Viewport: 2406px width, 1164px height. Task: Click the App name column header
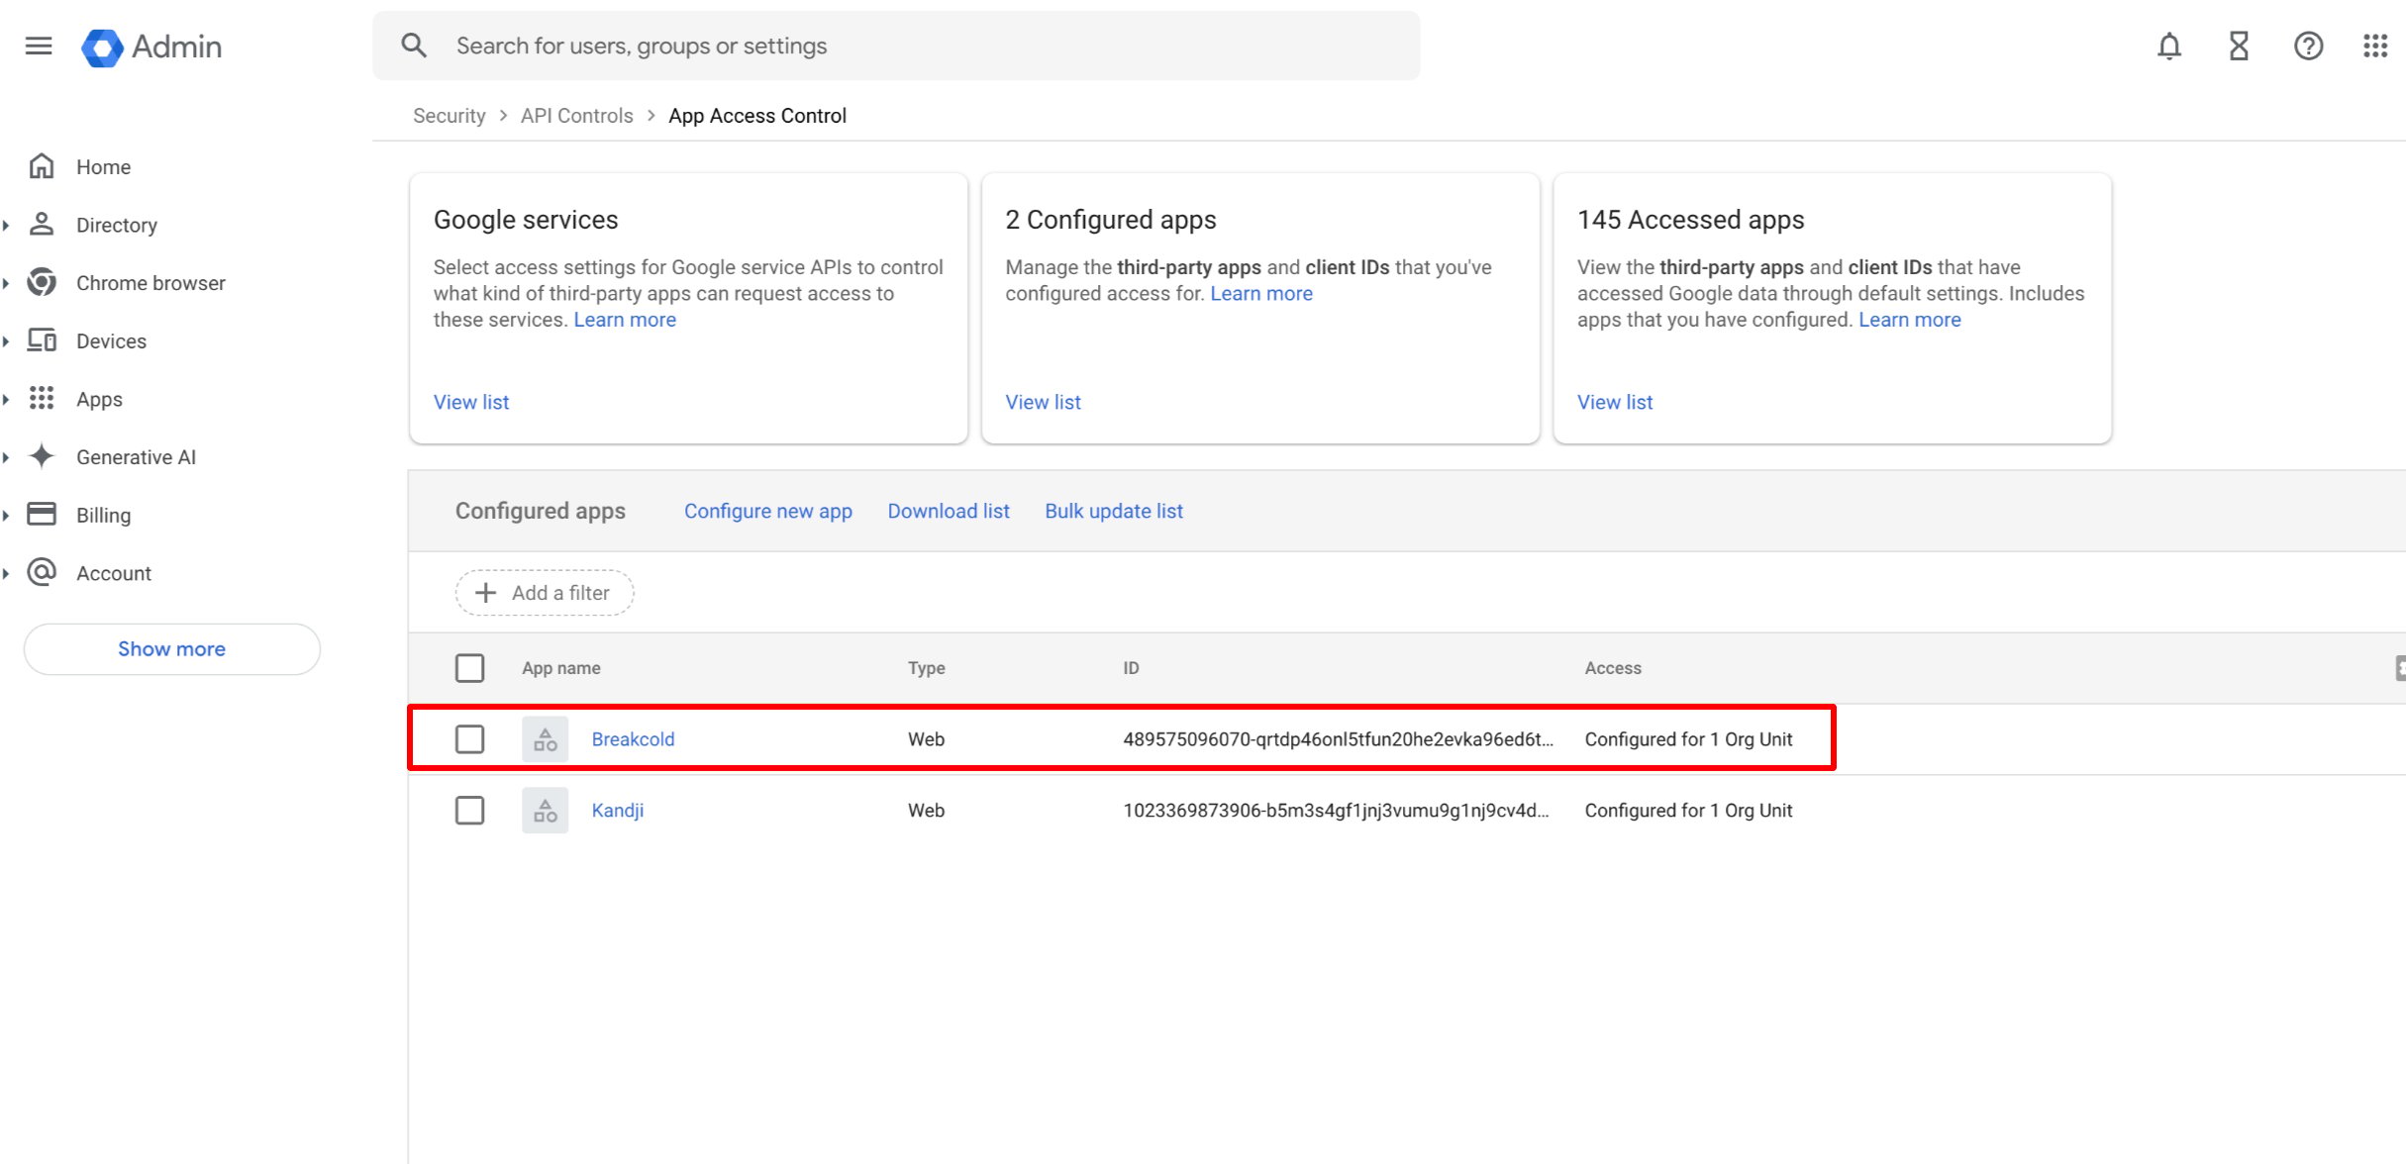tap(560, 668)
